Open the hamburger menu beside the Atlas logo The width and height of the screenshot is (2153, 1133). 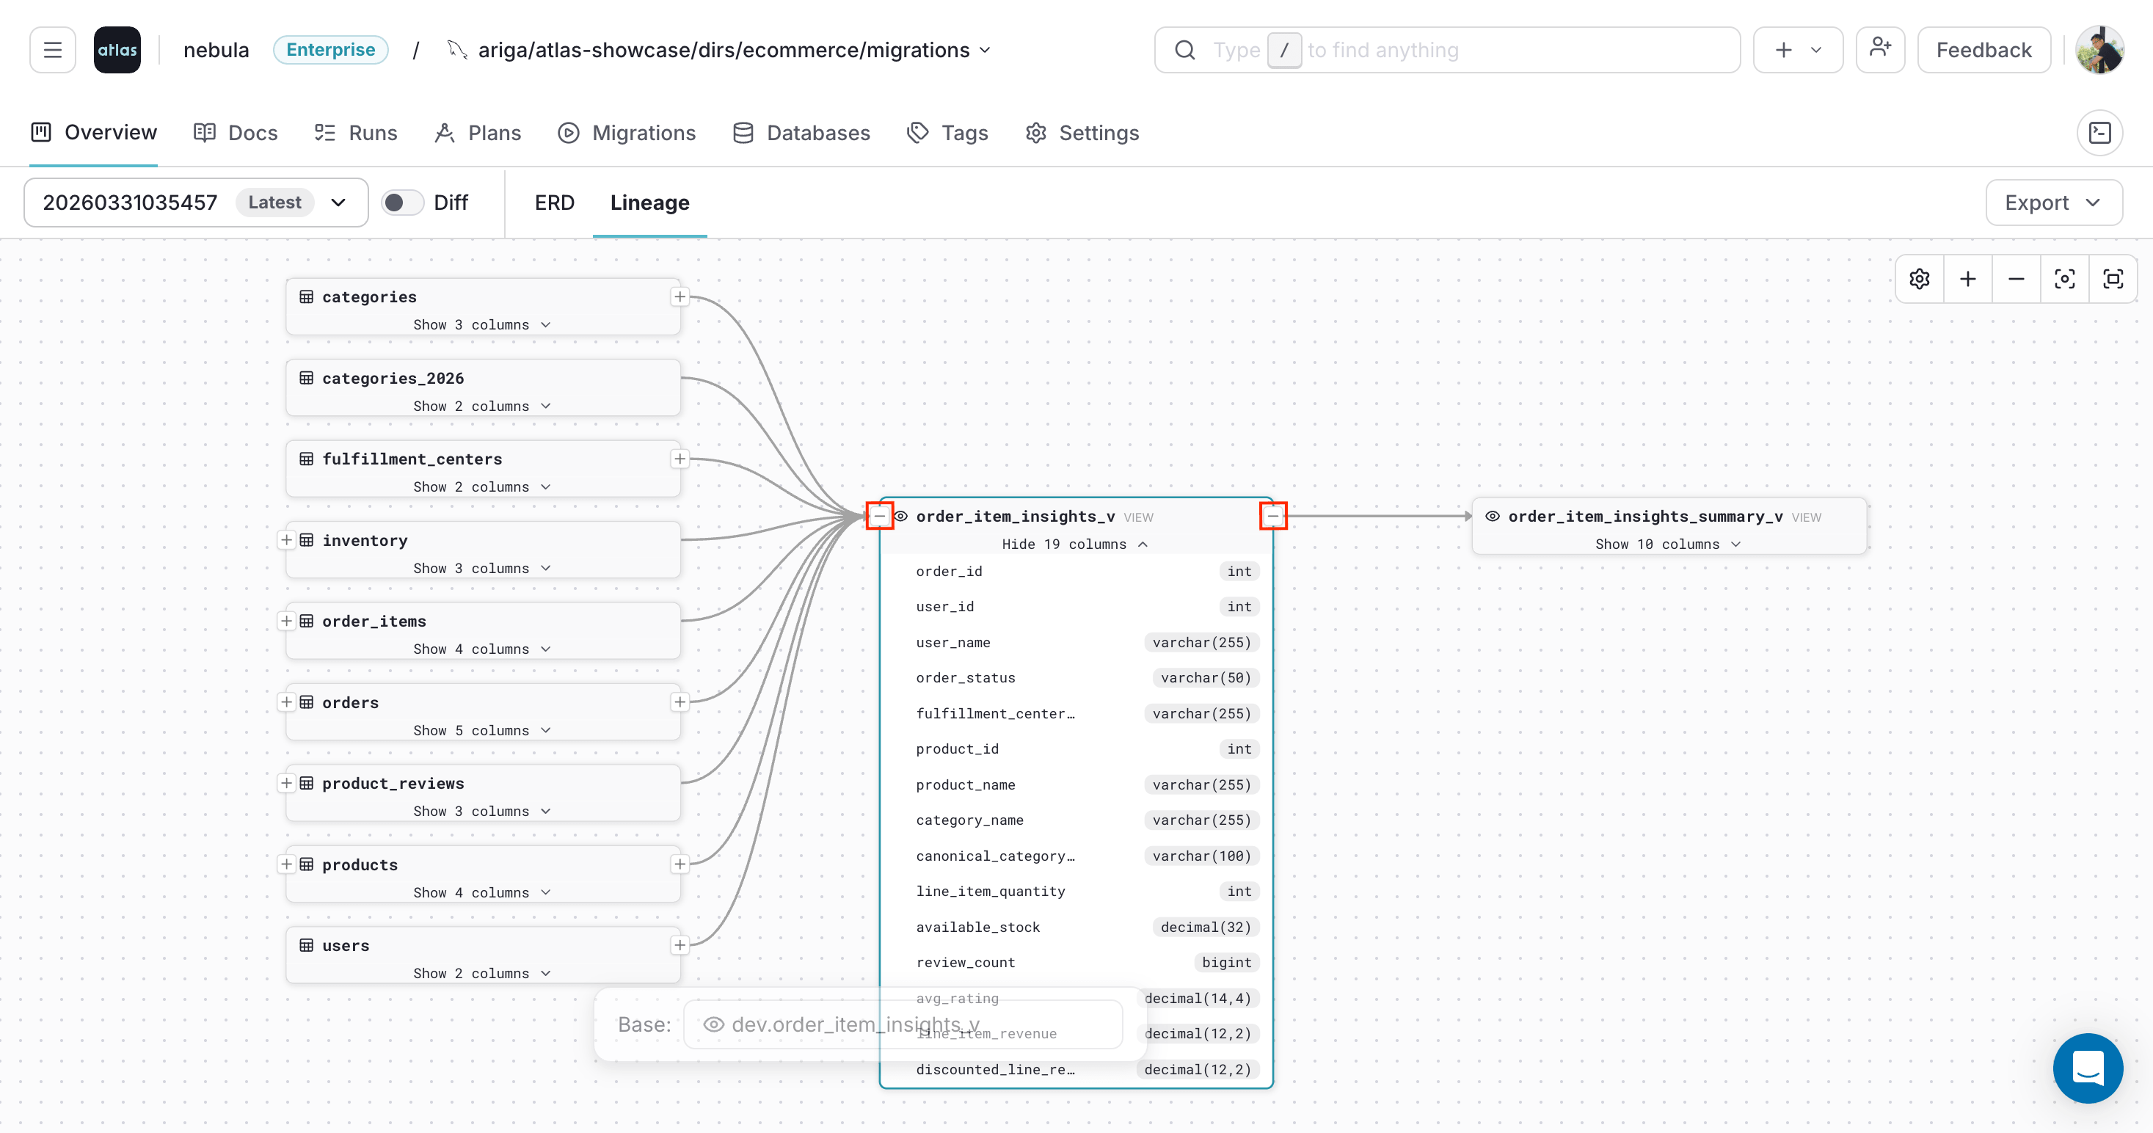(52, 49)
